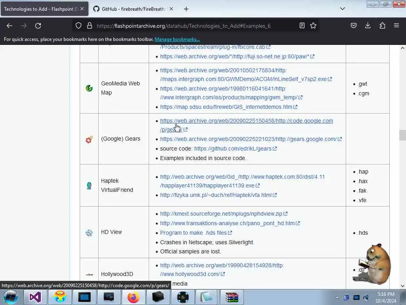Click the page vertical scrollbar thumb
The height and width of the screenshot is (305, 406).
coord(402,135)
